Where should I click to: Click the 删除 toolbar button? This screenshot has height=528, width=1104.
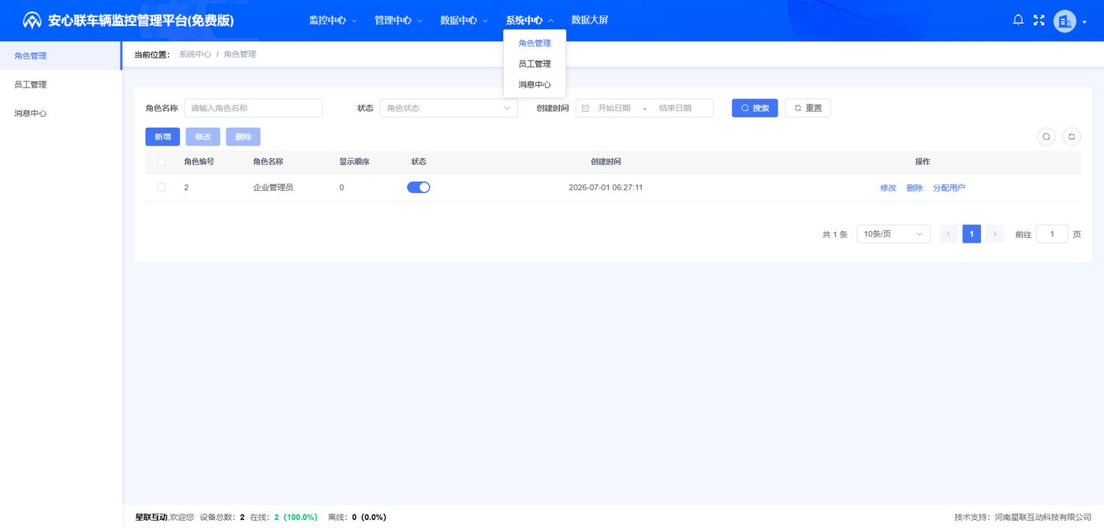(x=243, y=136)
